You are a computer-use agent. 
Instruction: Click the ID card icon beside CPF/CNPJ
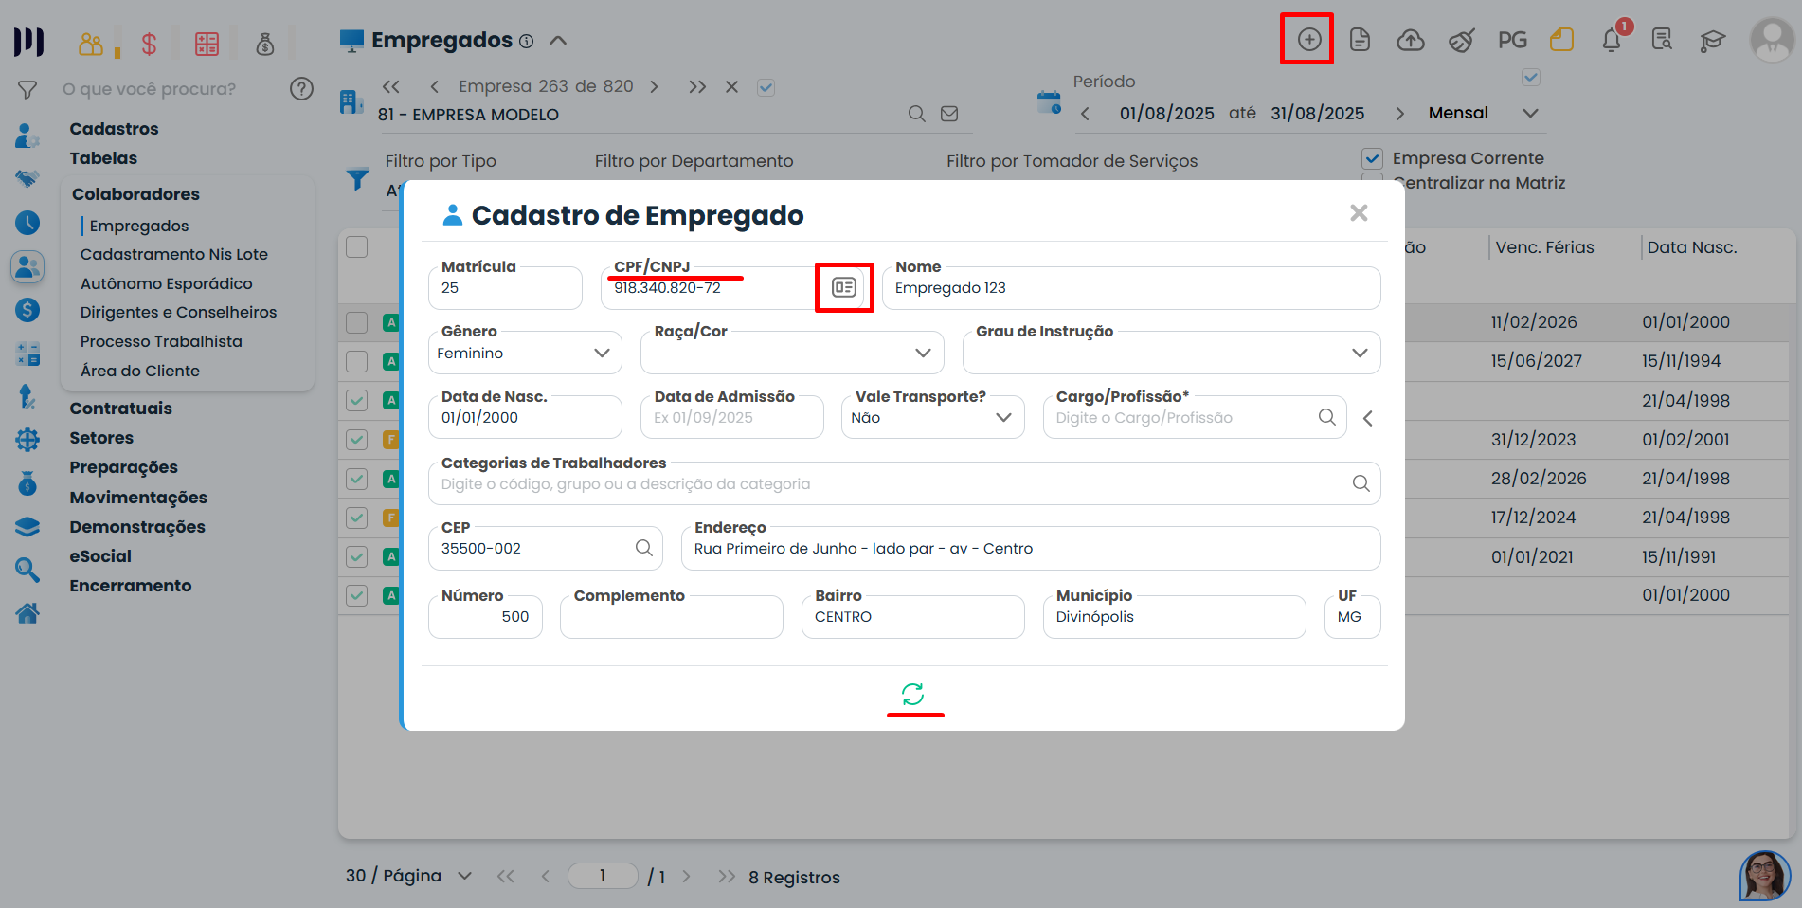[844, 287]
